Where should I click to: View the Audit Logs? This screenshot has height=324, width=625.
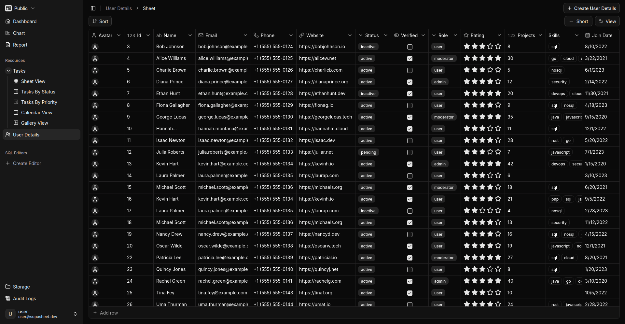tap(24, 298)
